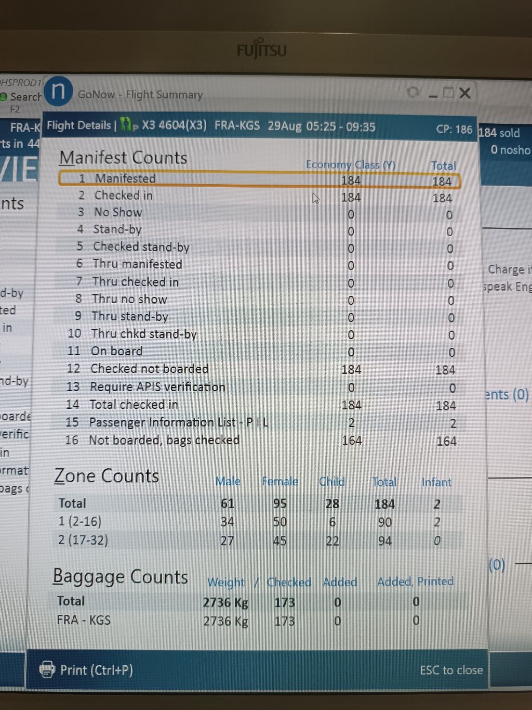This screenshot has width=532, height=710.
Task: Click the GoNow 'n' logo icon
Action: coord(58,92)
